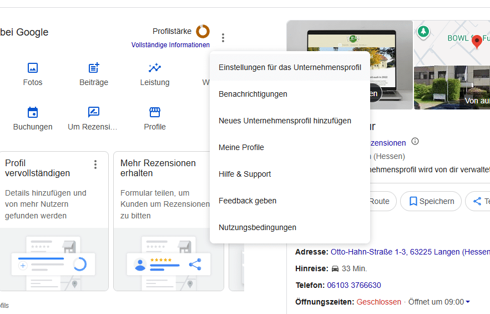Viewport: 490px width, 314px height.
Task: Click the red map pin marker
Action: pyautogui.click(x=477, y=42)
